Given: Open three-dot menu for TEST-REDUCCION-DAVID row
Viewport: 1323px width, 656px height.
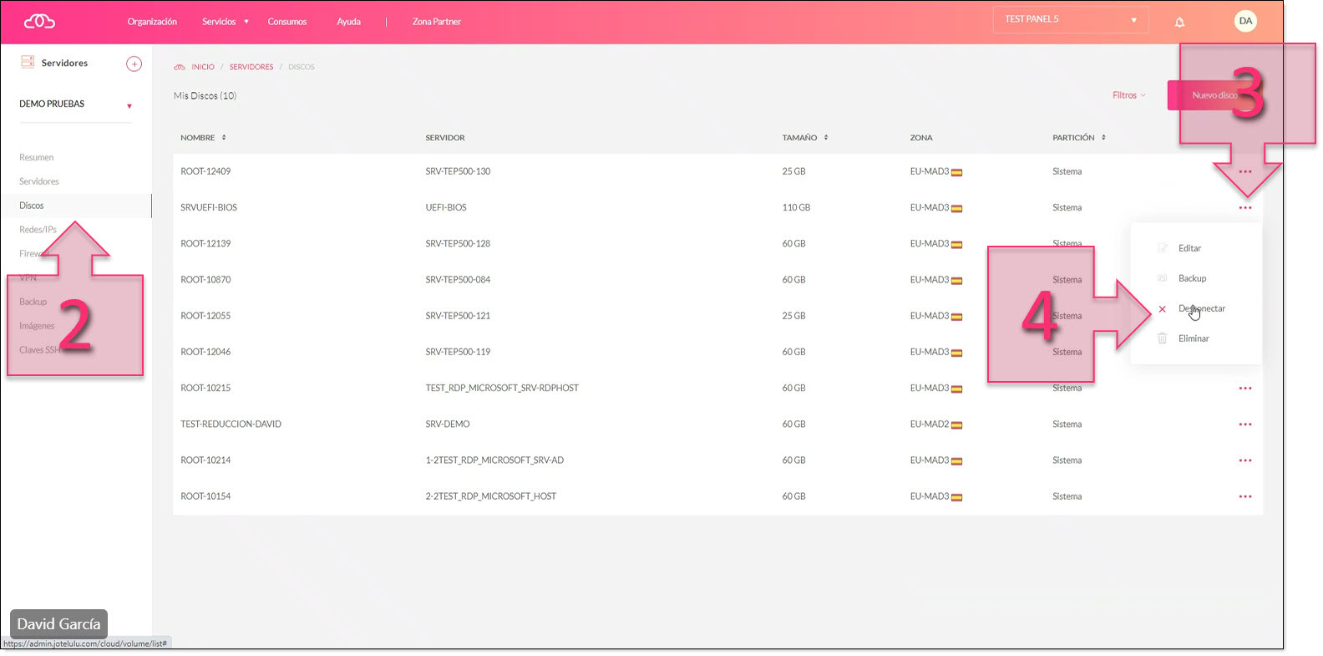Looking at the screenshot, I should pos(1245,425).
